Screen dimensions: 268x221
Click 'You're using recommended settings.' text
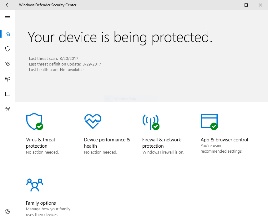221,148
